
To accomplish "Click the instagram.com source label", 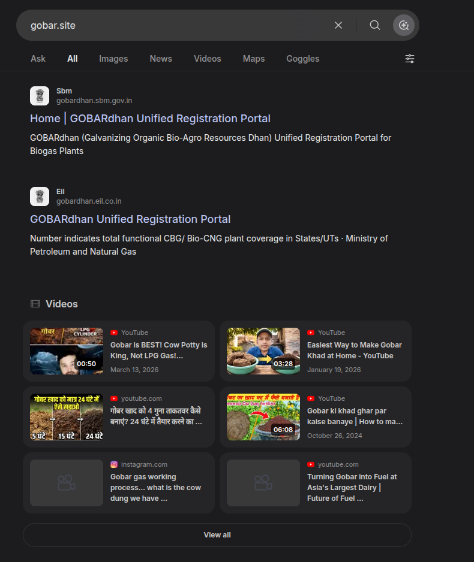I will [144, 464].
